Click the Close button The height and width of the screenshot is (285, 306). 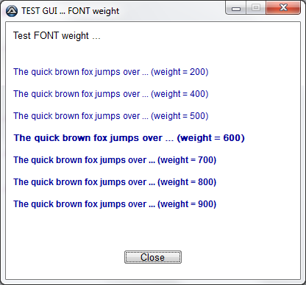[153, 257]
